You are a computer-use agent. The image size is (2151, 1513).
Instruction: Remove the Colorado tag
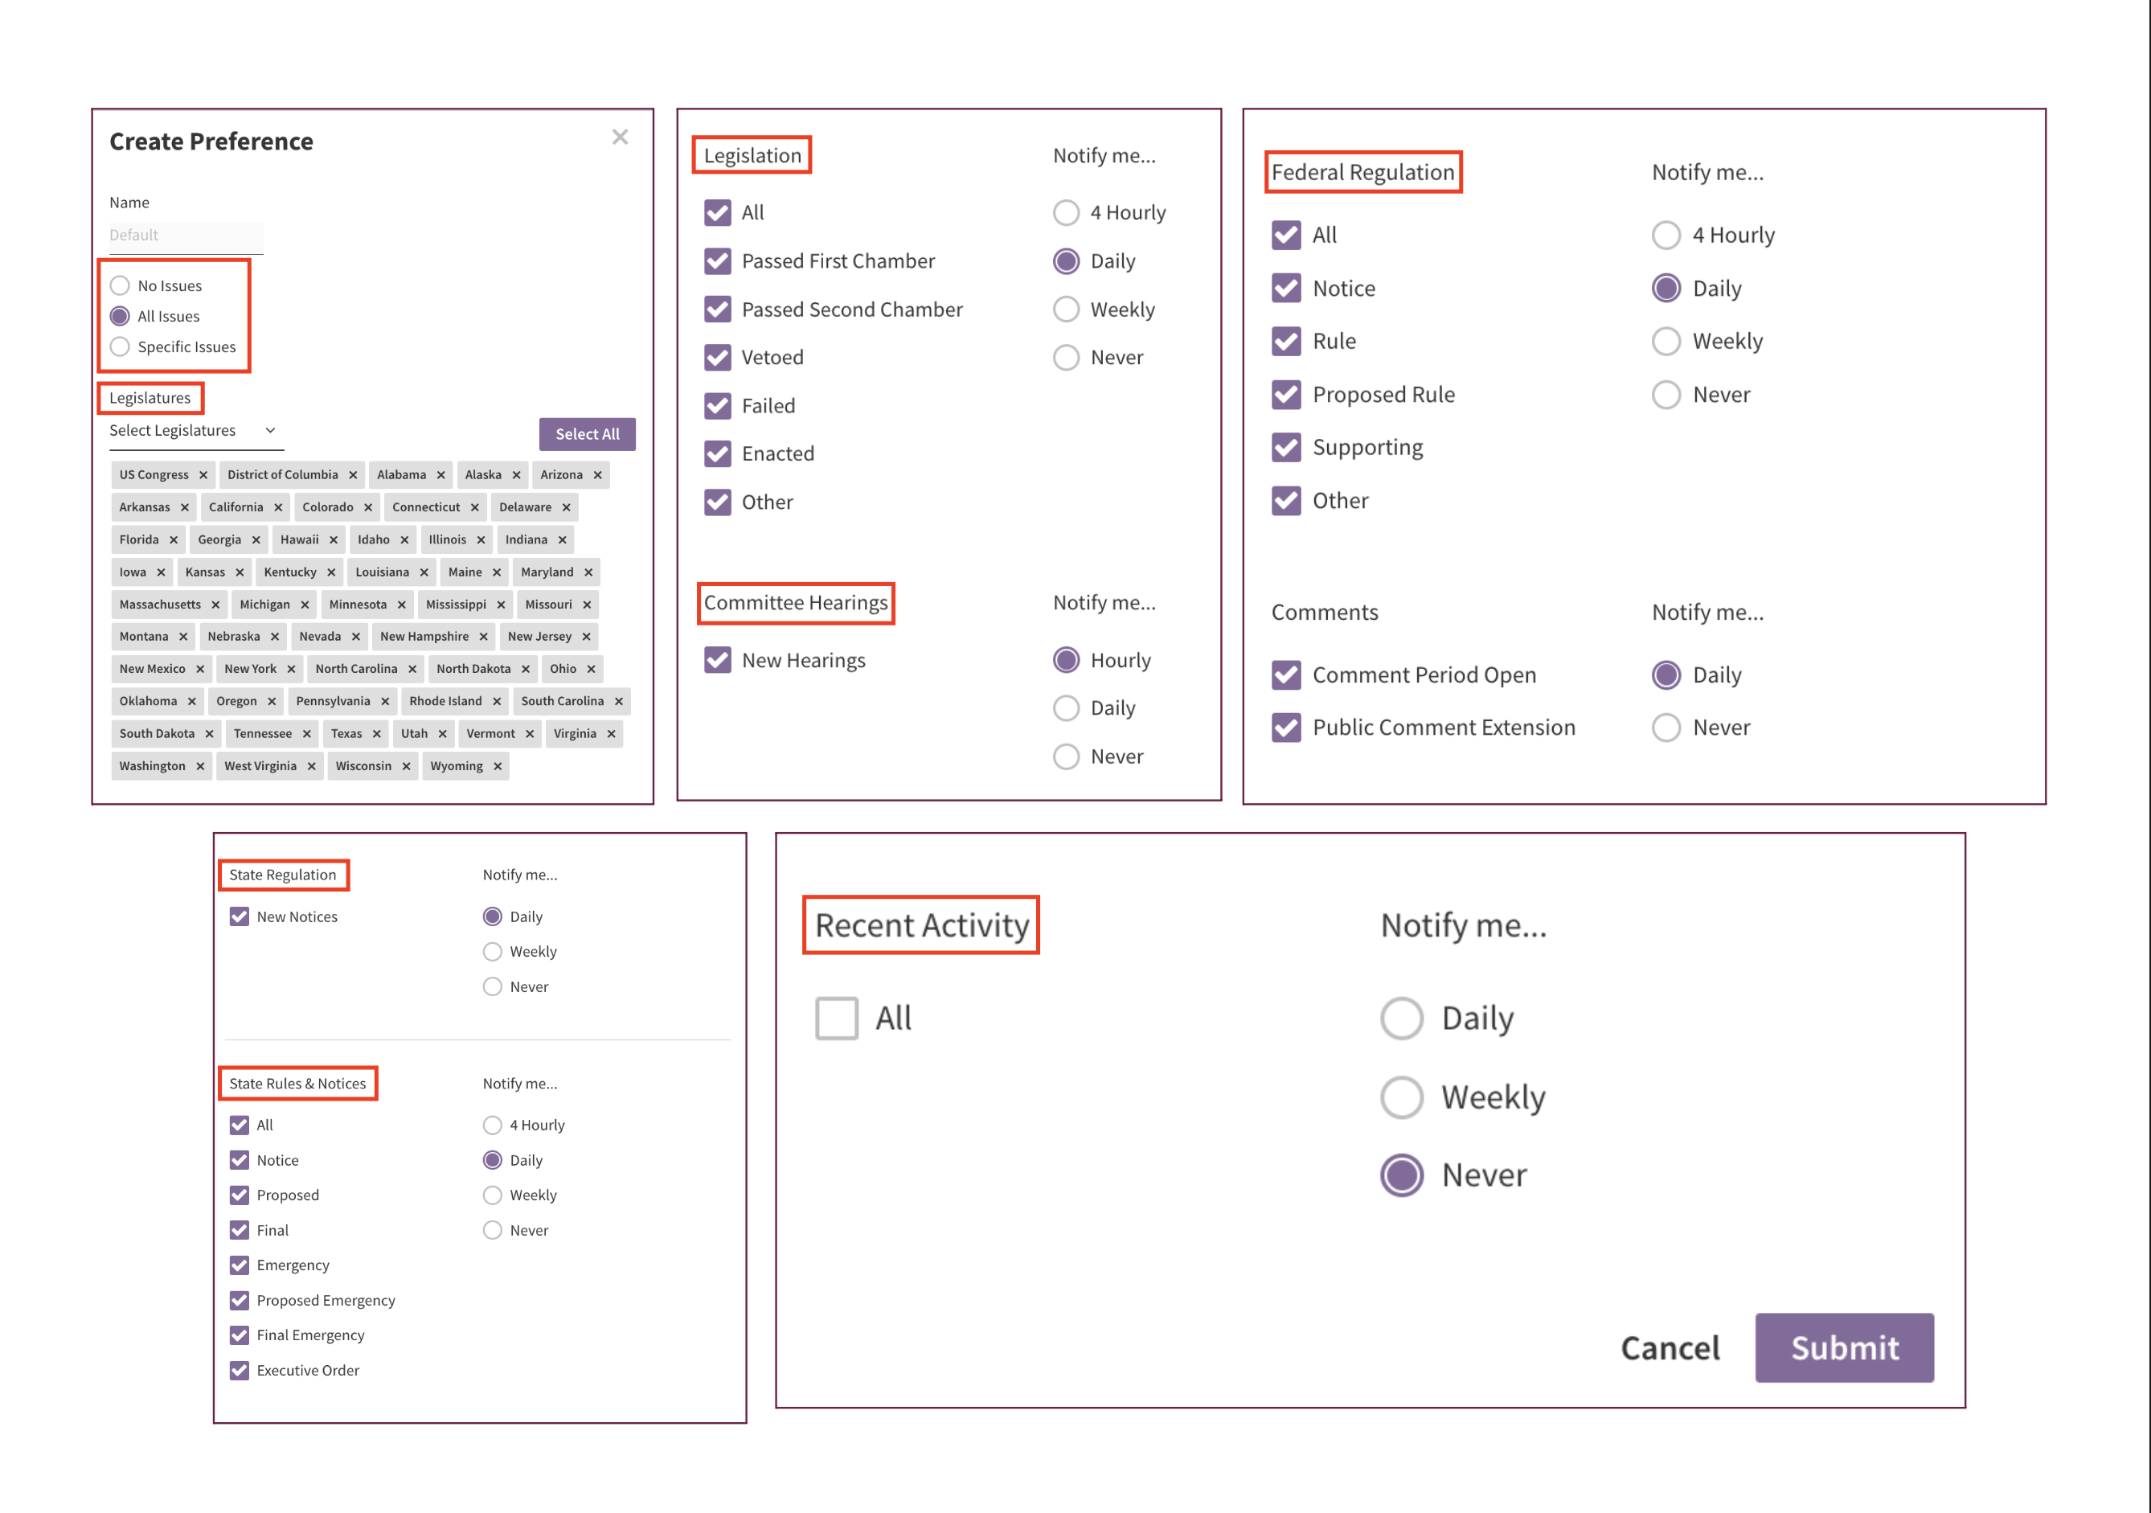368,506
